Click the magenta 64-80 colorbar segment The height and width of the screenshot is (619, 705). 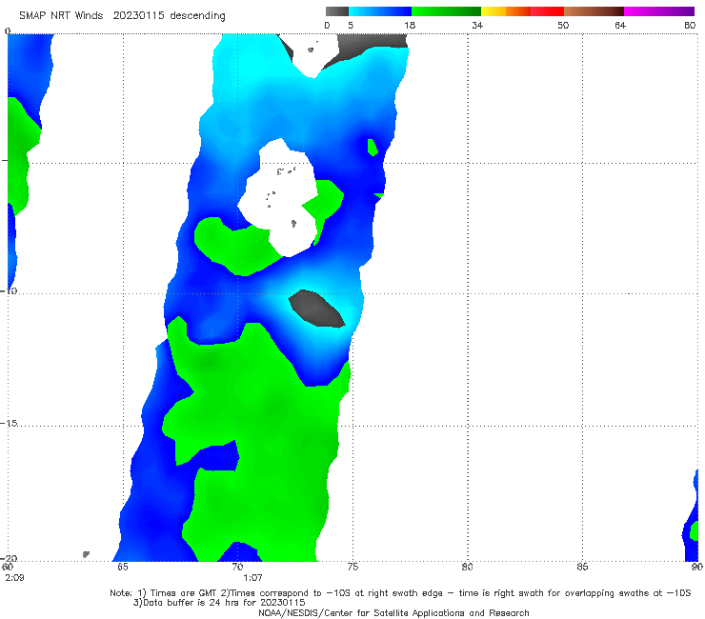click(659, 11)
